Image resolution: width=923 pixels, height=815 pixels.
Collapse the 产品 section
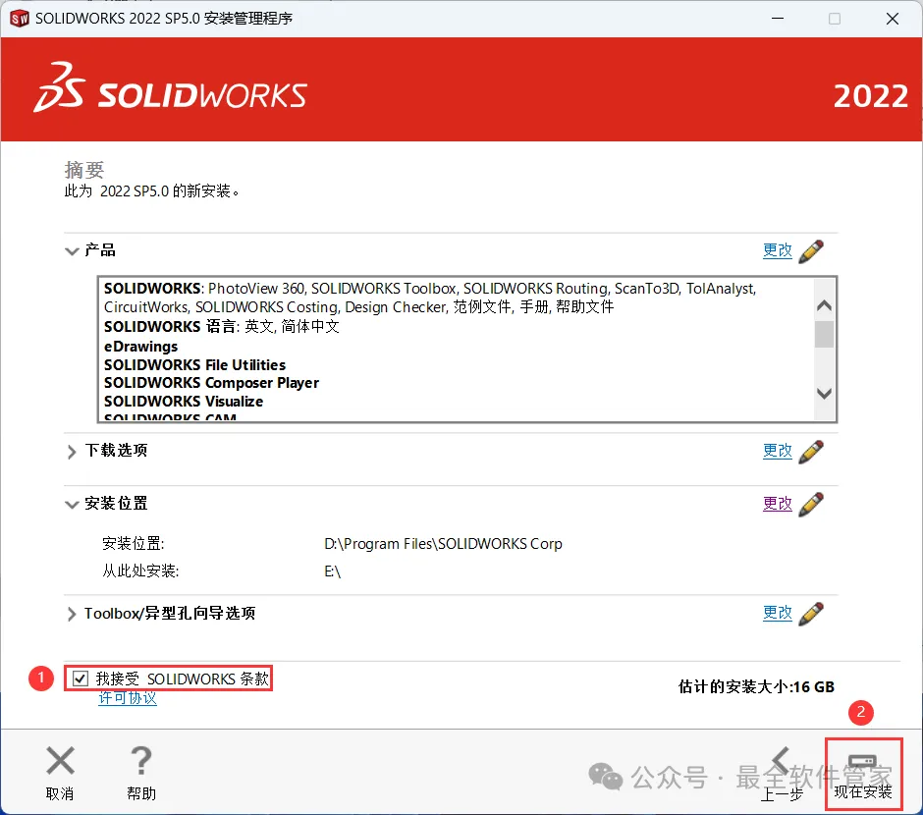coord(72,251)
